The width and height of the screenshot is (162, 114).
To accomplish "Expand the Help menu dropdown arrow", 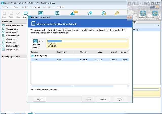I will coord(54,7).
